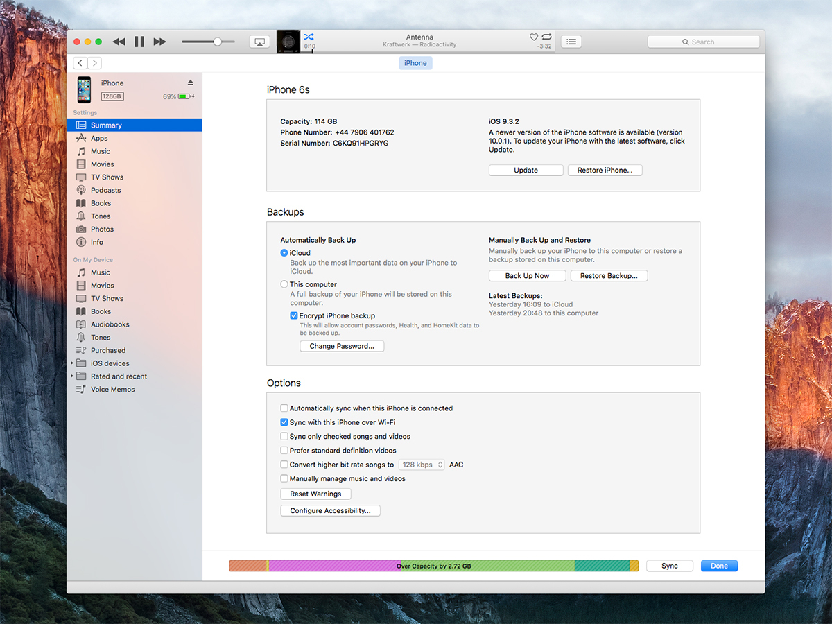Image resolution: width=832 pixels, height=624 pixels.
Task: Click the Sync button
Action: 670,566
